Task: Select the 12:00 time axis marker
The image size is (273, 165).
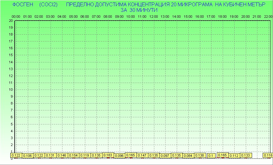Action: click(x=153, y=16)
